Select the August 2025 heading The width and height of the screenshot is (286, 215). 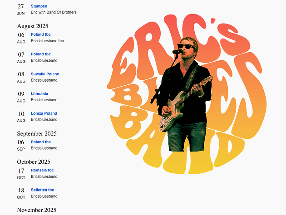click(x=33, y=26)
